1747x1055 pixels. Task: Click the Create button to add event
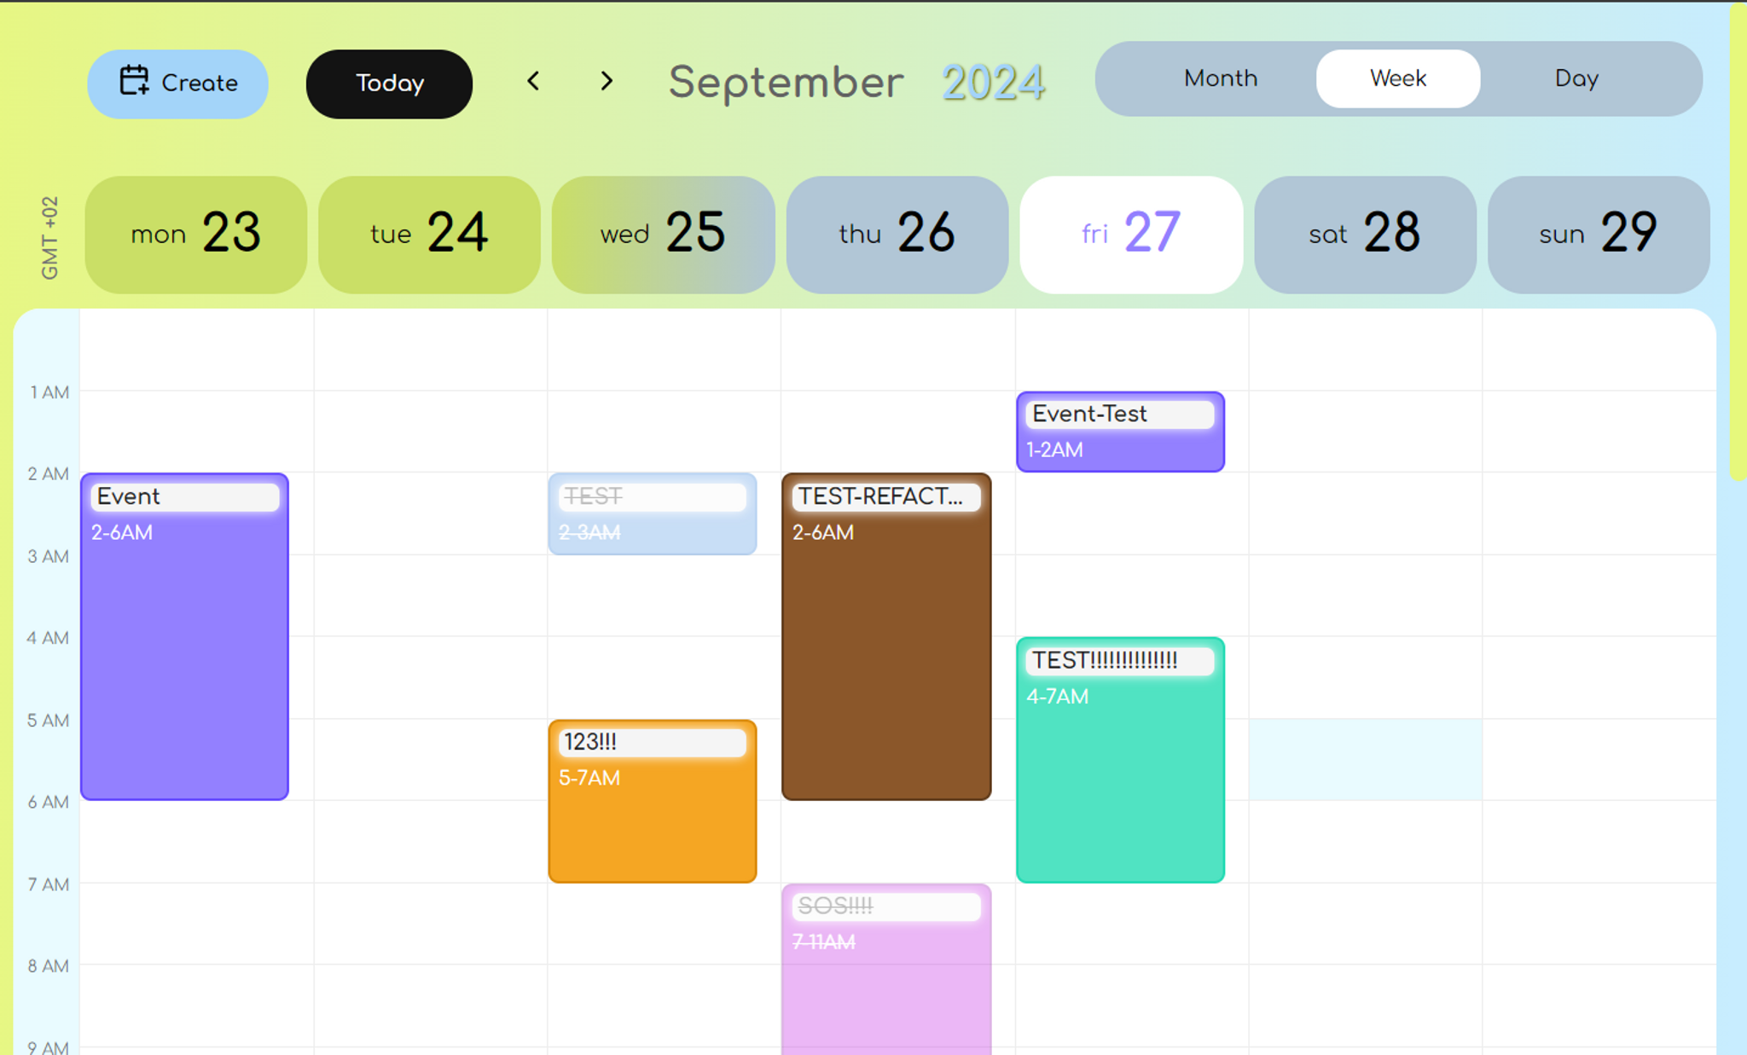click(181, 81)
